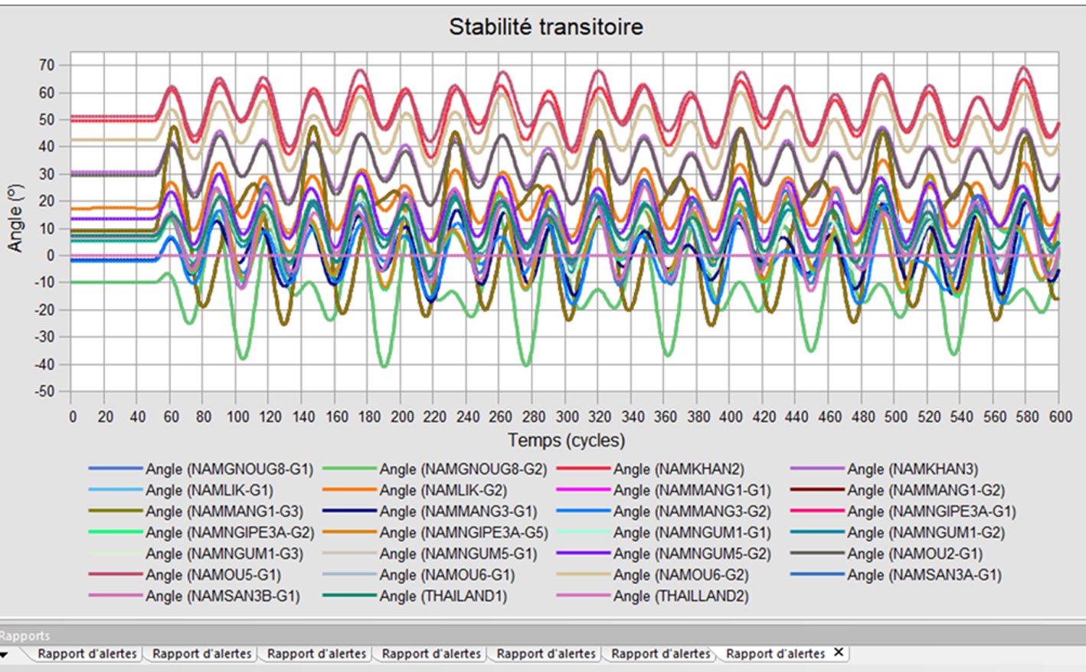Close the active Rapport d'alertes tab
The width and height of the screenshot is (1086, 672).
click(839, 652)
